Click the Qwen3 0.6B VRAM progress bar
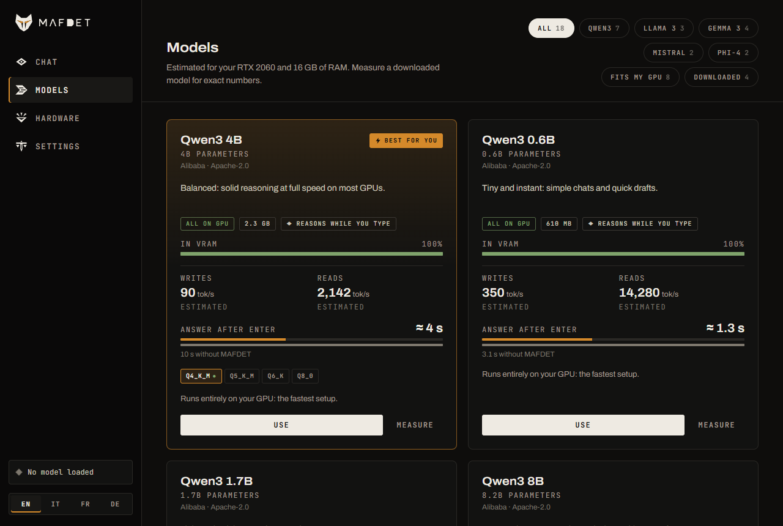 (613, 253)
